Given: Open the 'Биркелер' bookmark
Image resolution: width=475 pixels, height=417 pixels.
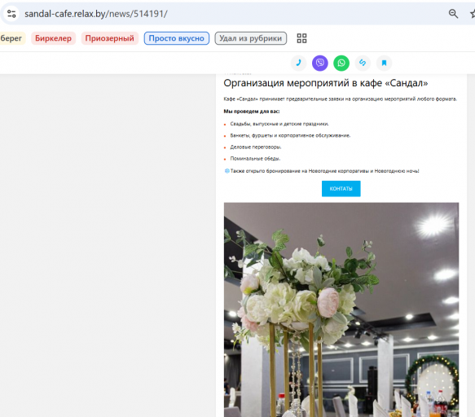Looking at the screenshot, I should point(53,38).
